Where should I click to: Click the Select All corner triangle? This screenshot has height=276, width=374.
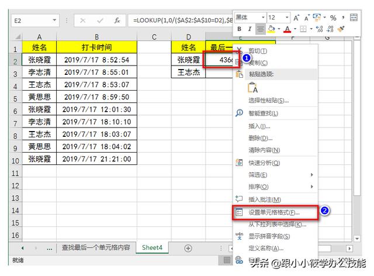[18, 37]
